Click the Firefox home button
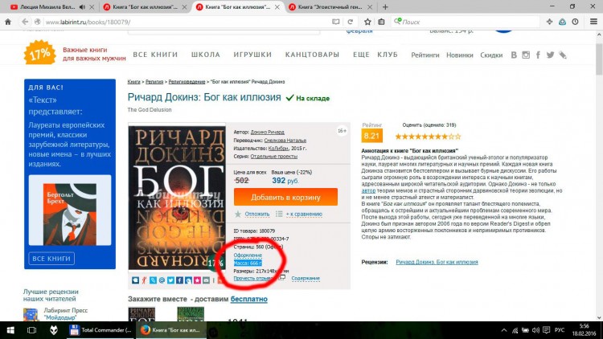603x339 pixels. pos(8,22)
